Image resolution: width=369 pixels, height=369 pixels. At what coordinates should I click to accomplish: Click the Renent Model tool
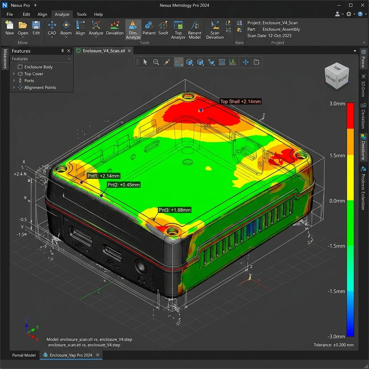pyautogui.click(x=195, y=30)
